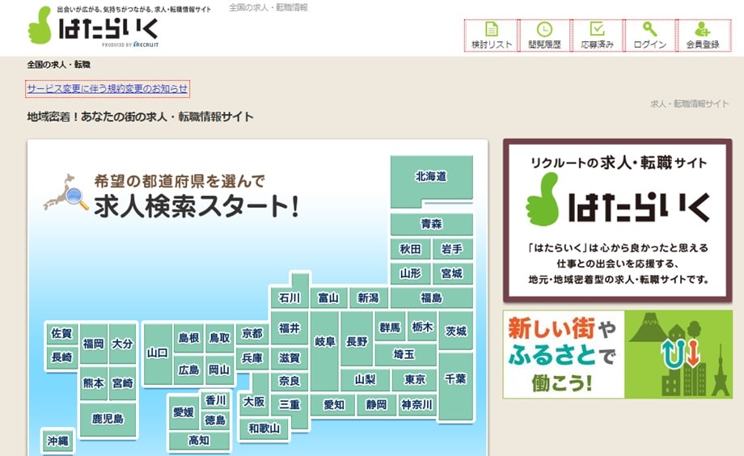Choose 福島 on the map
Viewport: 744px width, 456px height.
coord(431,298)
